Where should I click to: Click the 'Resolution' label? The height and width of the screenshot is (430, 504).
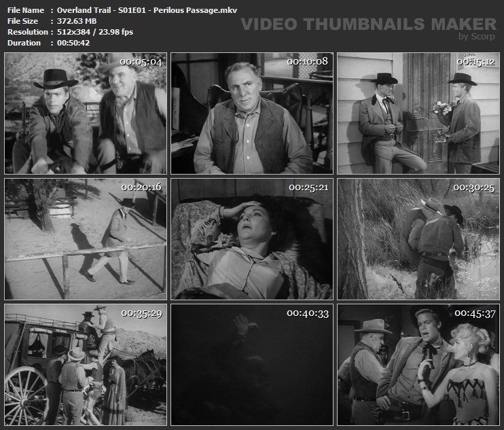click(x=28, y=32)
